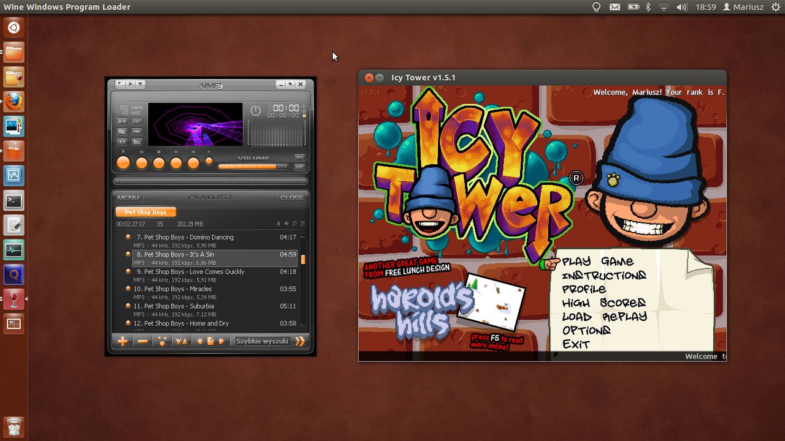
Task: Open HIGH SCORES in Icy Tower
Action: pos(604,303)
